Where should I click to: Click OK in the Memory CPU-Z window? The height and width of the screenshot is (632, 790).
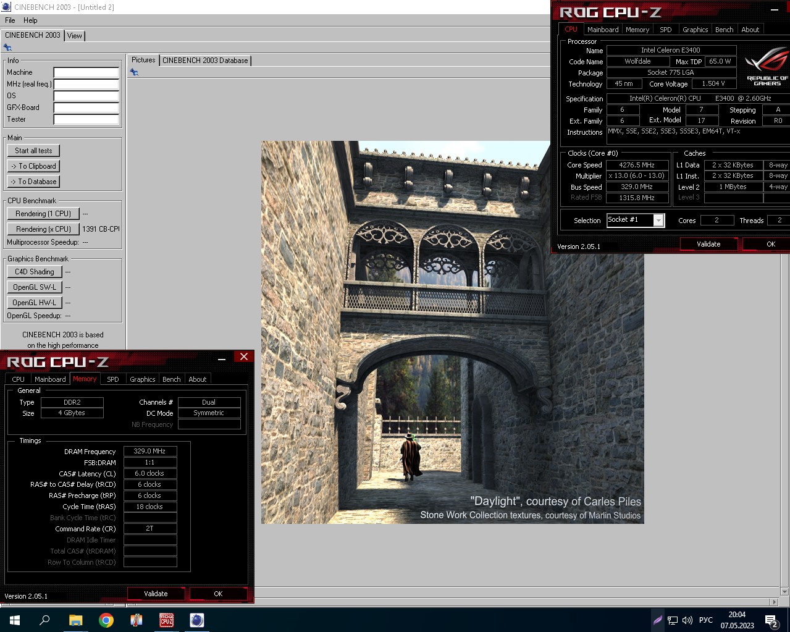coord(218,594)
